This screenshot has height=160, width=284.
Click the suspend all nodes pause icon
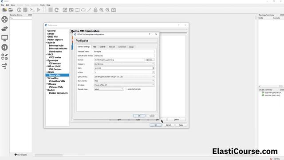[x=44, y=10]
